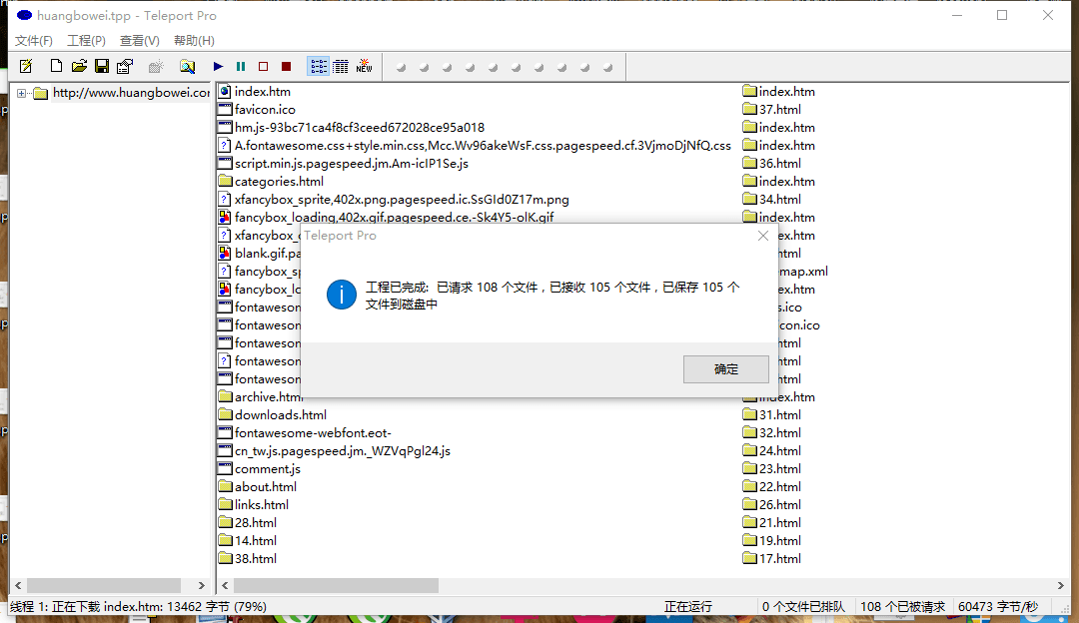
Task: Select xfancybox_sprite,402x.png.pagespeed file
Action: (402, 199)
